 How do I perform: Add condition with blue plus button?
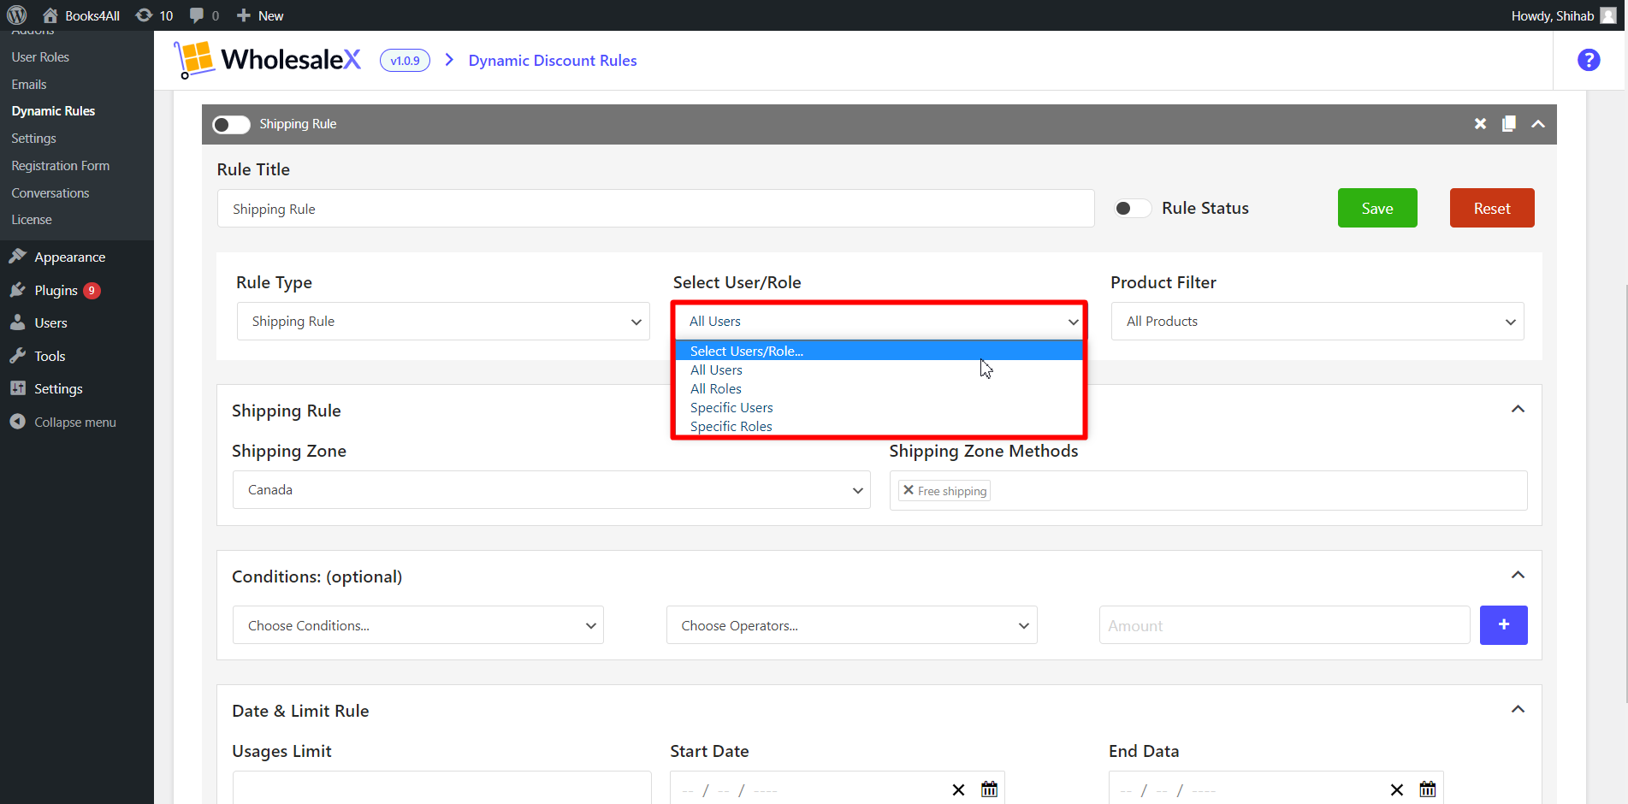(1503, 625)
